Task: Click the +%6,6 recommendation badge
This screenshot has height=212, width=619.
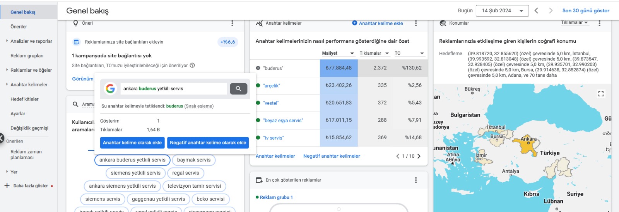Action: click(x=227, y=42)
